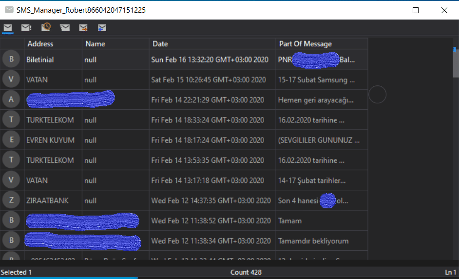Click date Wed Feb 12 14:37:35 cell
The height and width of the screenshot is (279, 459).
click(212, 200)
